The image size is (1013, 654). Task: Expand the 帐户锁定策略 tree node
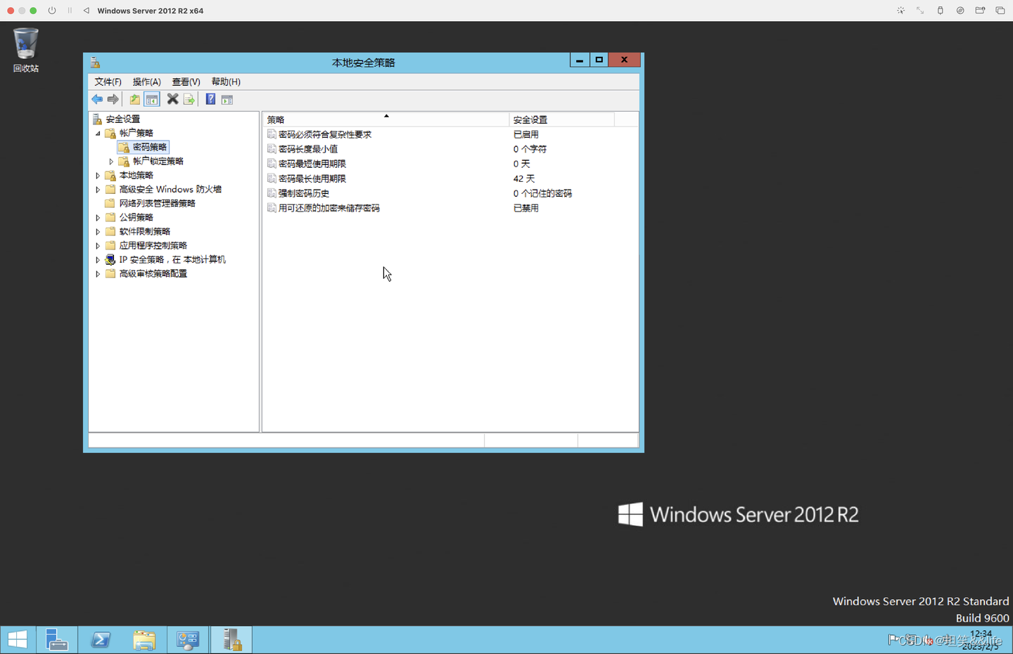tap(111, 162)
